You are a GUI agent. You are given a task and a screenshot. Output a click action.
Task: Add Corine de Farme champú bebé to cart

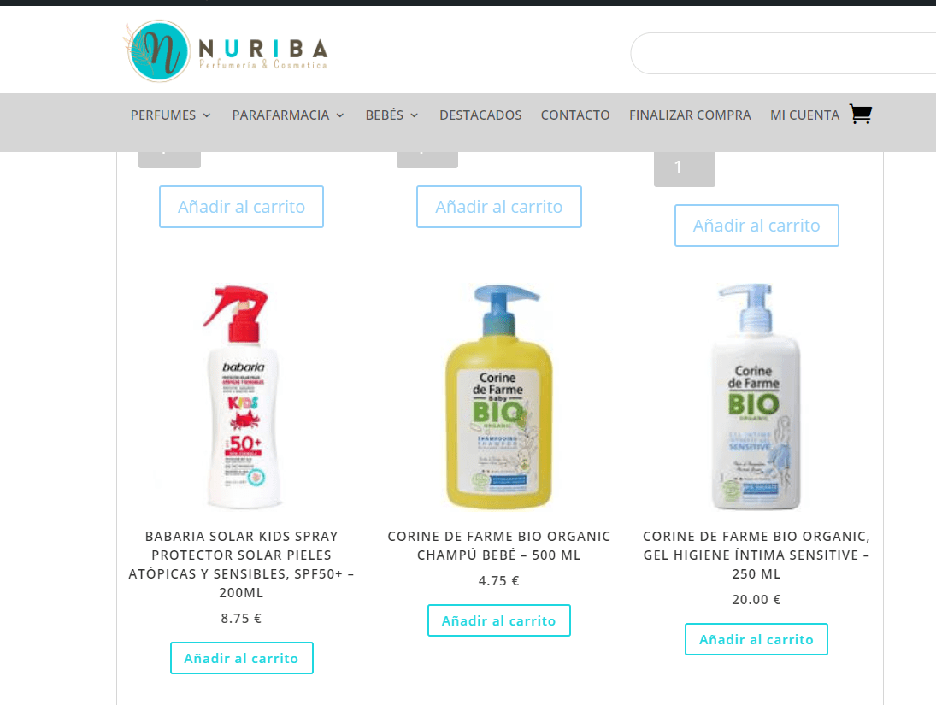coord(499,620)
